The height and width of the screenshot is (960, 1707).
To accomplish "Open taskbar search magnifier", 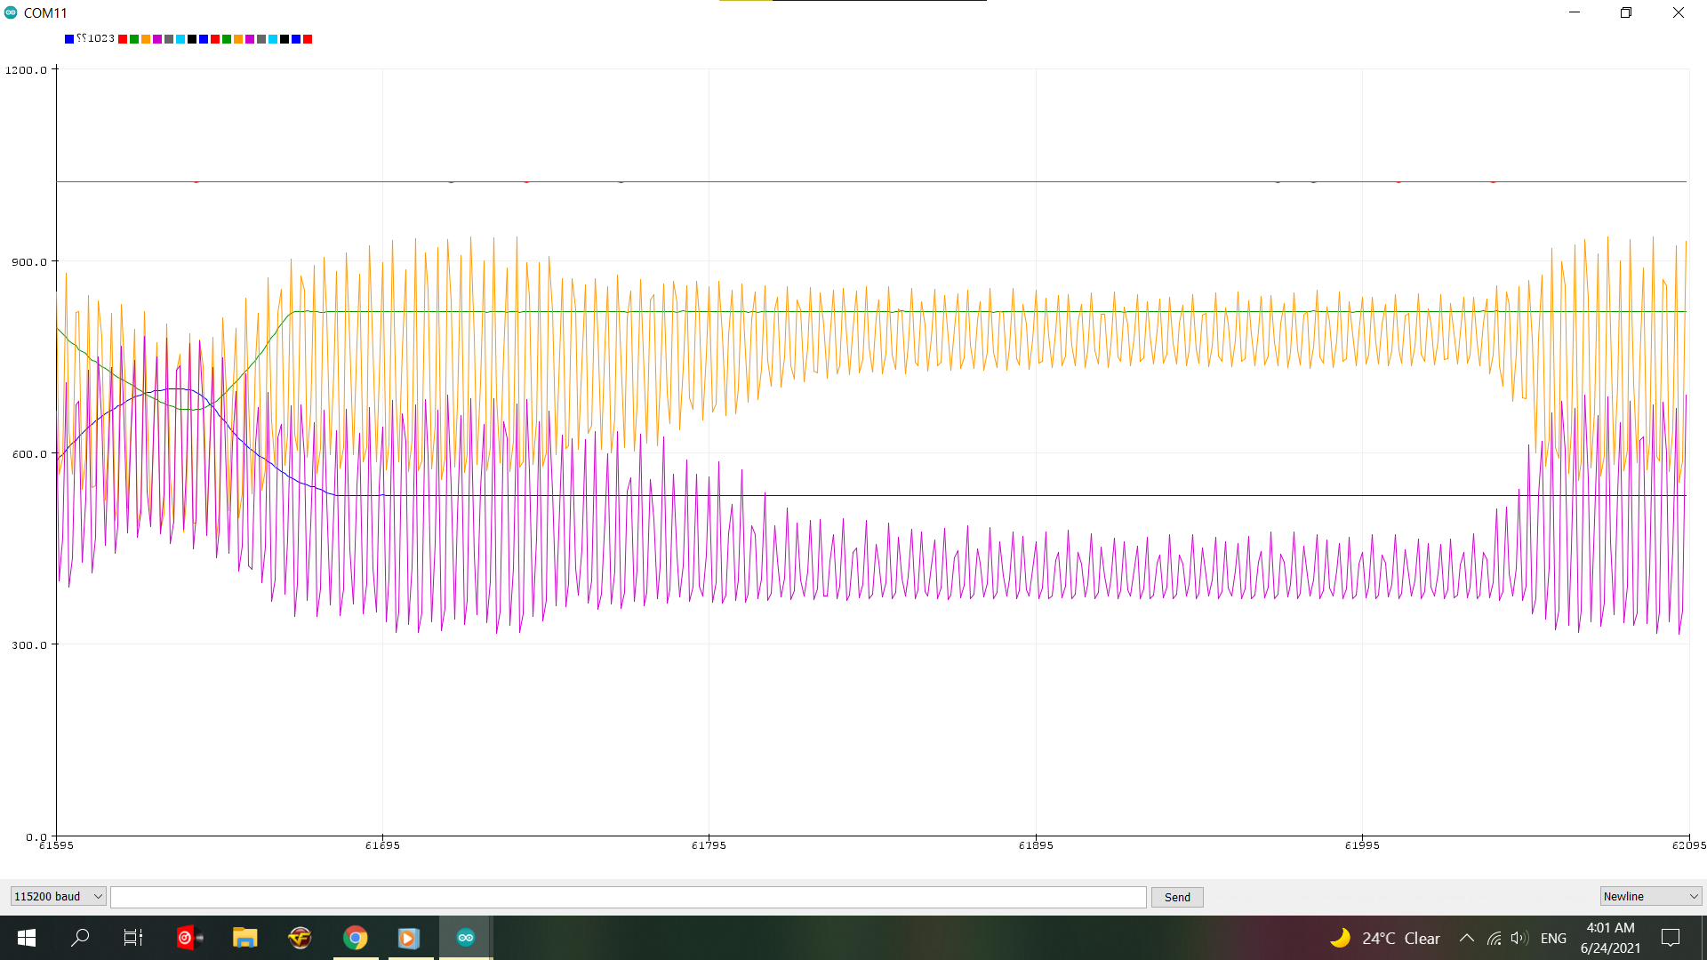I will pyautogui.click(x=80, y=938).
